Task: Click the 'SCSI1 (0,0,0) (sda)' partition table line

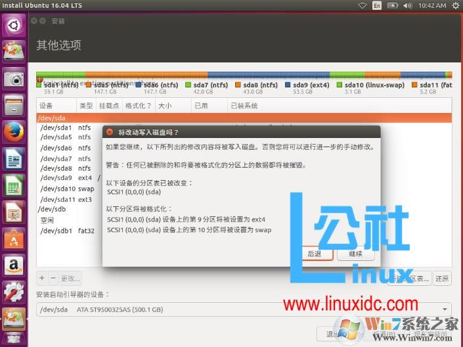Action: (x=134, y=192)
